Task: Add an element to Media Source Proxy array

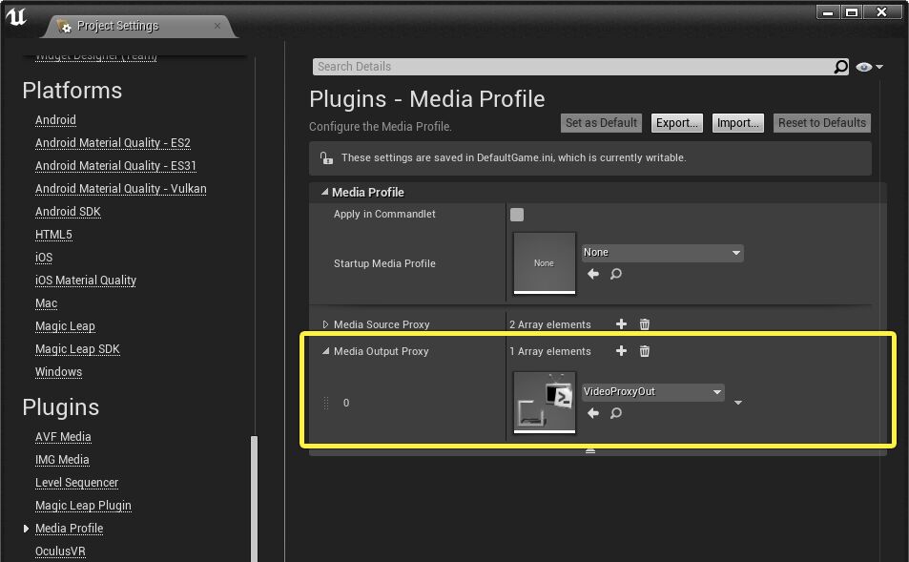Action: (x=621, y=323)
